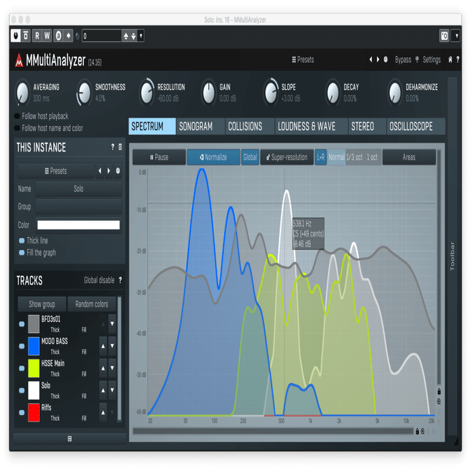Load previous preset with top-bar left arrow
This screenshot has height=471, width=471.
tap(371, 59)
